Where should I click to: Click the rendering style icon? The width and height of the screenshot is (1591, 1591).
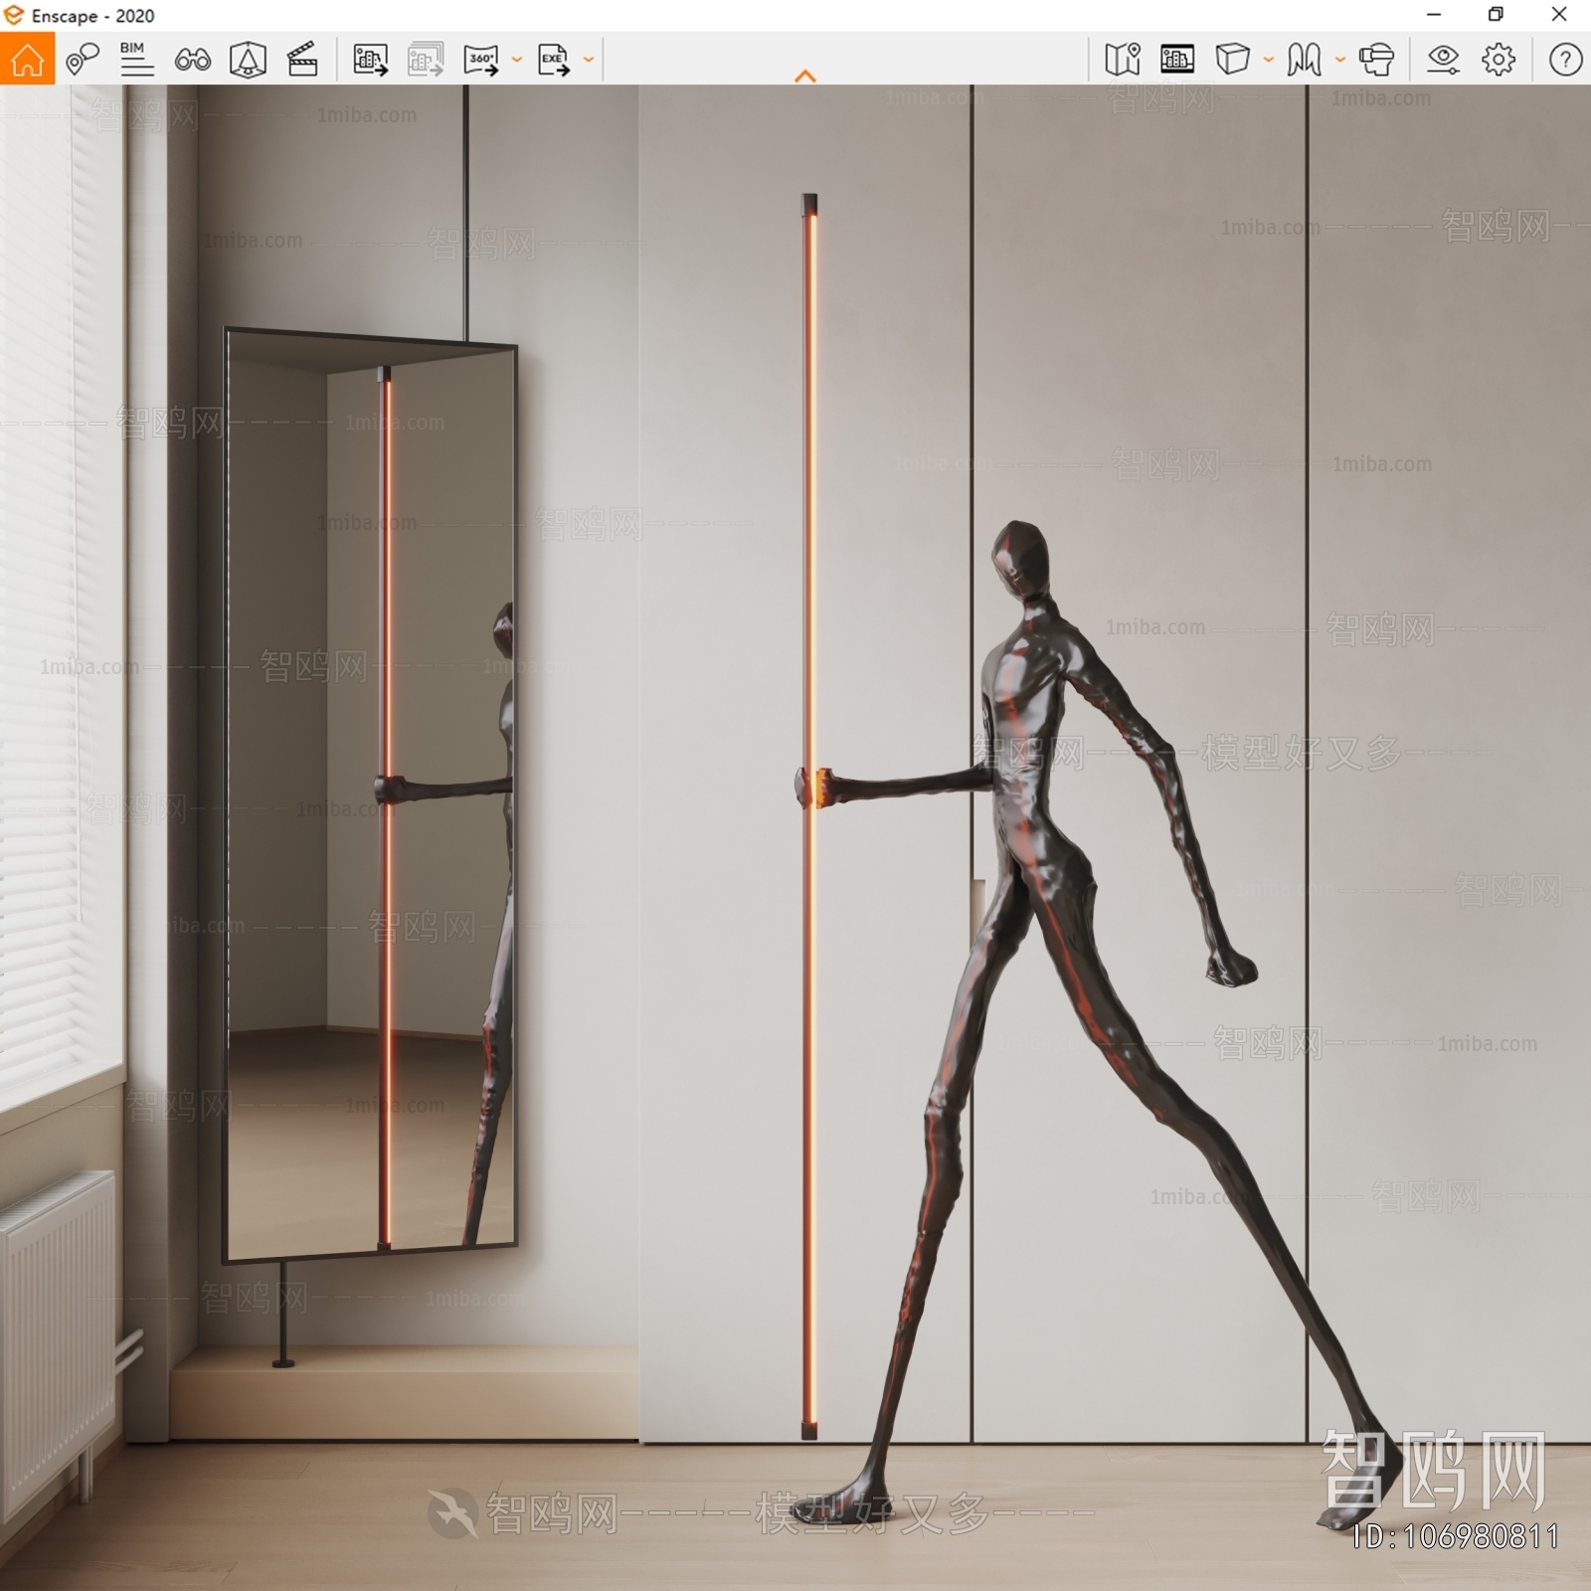tap(1304, 60)
